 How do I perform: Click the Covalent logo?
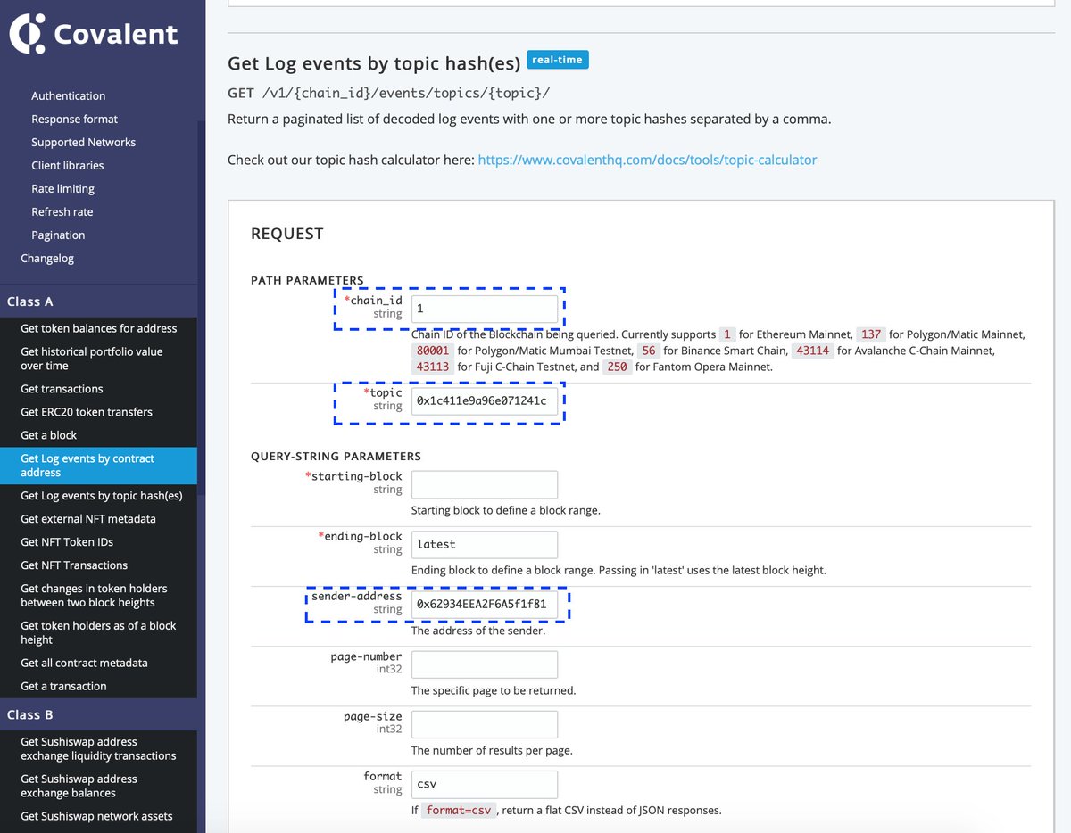(93, 34)
